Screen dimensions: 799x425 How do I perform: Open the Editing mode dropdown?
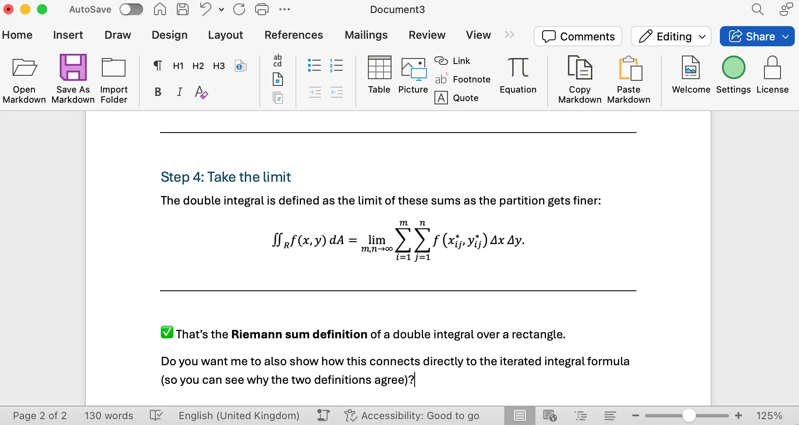(x=701, y=37)
